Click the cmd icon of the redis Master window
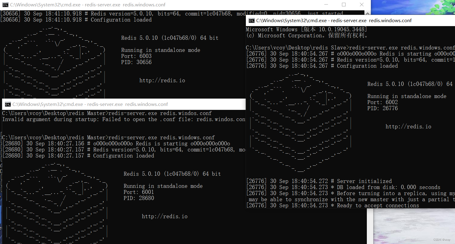Image resolution: width=455 pixels, height=244 pixels. click(8, 104)
